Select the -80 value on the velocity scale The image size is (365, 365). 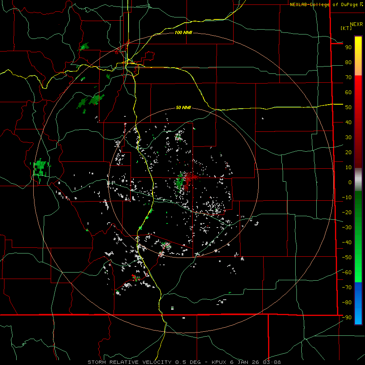[347, 303]
